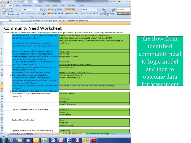
Task: Open the Office Button menu
Action: (3, 3)
